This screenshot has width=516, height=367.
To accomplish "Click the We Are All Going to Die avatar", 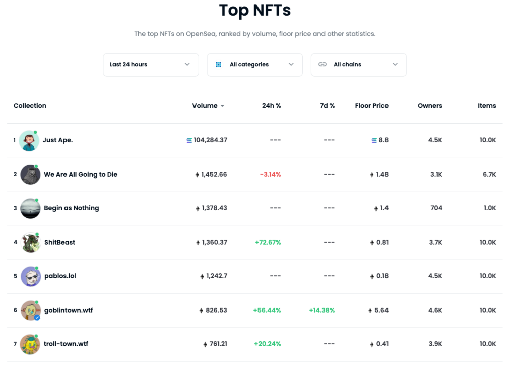I will point(30,175).
